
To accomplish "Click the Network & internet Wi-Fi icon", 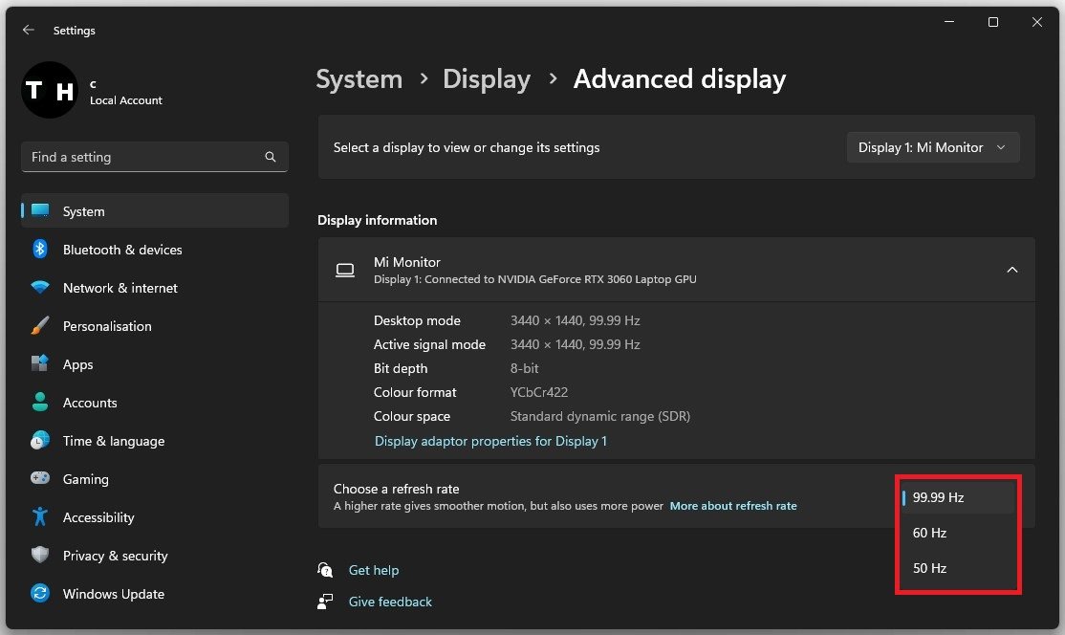I will pos(40,288).
